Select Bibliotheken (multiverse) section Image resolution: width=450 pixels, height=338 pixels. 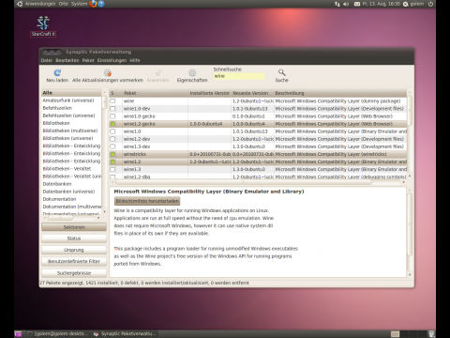[x=71, y=131]
